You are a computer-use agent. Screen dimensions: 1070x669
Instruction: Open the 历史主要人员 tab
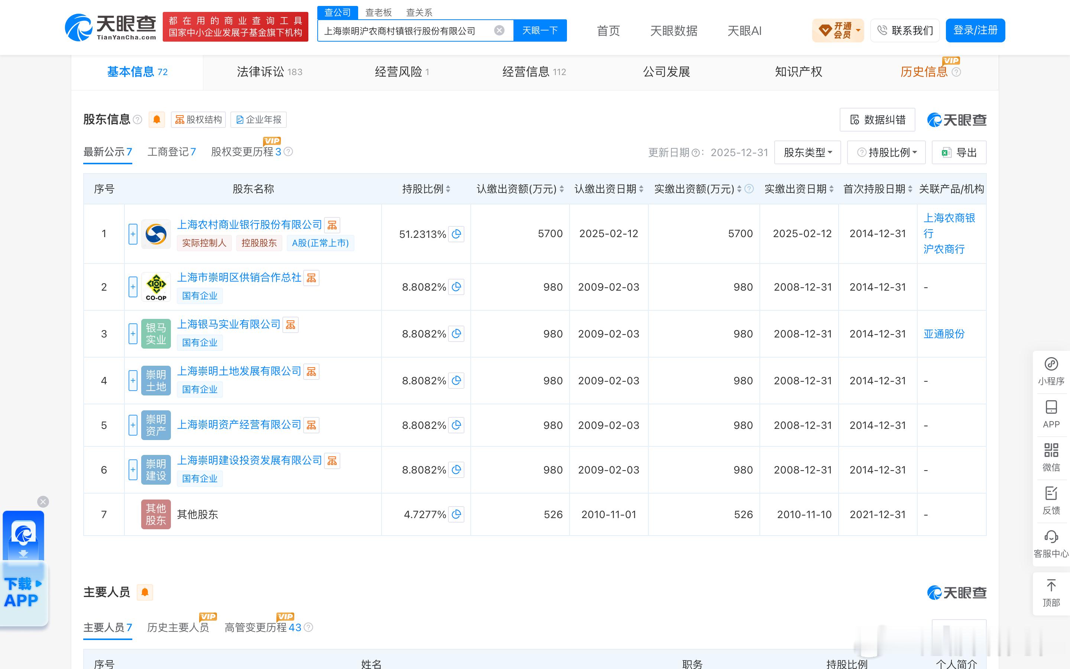178,627
